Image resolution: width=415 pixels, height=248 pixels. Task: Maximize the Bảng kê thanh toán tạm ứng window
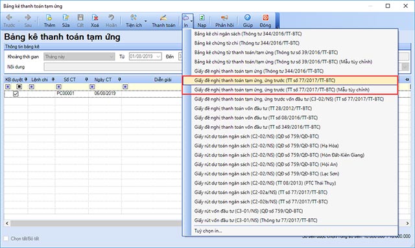(x=388, y=6)
